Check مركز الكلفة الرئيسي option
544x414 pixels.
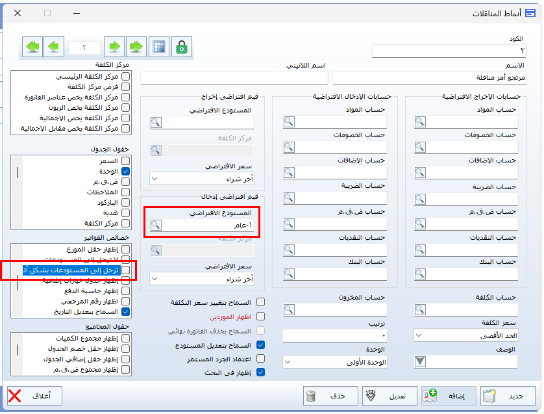click(x=126, y=77)
